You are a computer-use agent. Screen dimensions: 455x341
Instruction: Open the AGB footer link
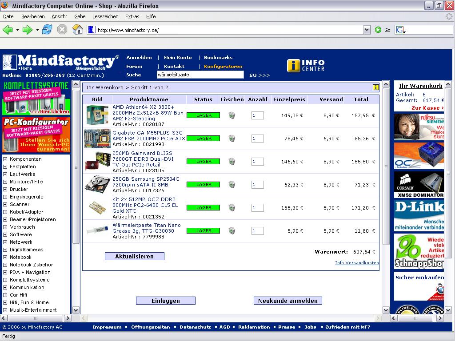pos(224,327)
